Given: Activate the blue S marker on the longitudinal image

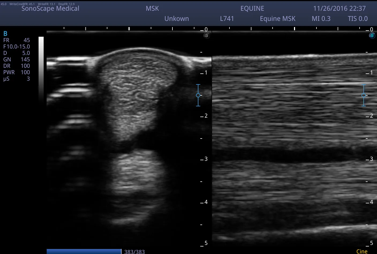Looking at the screenshot, I should [x=372, y=35].
